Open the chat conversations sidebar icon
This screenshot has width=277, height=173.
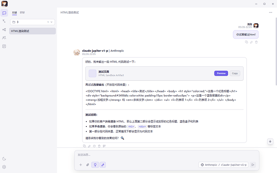pyautogui.click(x=4, y=13)
